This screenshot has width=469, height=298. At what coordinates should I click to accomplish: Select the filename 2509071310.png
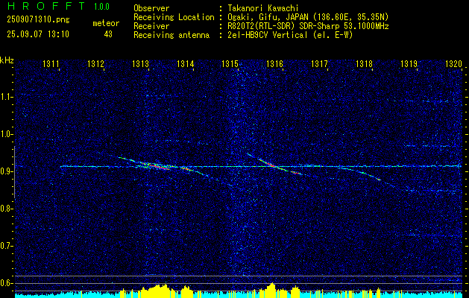(38, 19)
